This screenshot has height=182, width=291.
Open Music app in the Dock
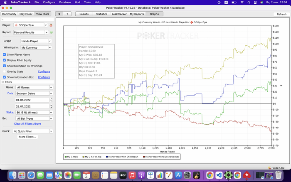click(132, 175)
